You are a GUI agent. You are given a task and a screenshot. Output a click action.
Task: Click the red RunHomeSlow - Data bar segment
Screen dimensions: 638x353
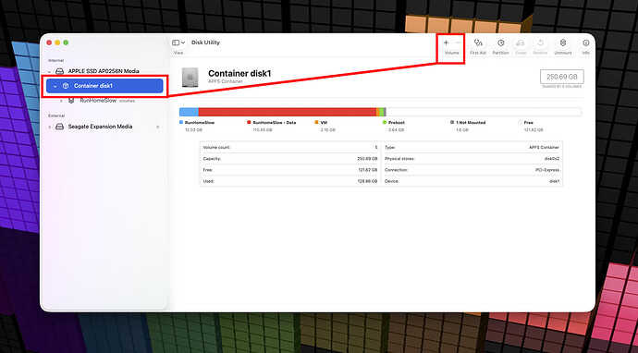coord(288,112)
